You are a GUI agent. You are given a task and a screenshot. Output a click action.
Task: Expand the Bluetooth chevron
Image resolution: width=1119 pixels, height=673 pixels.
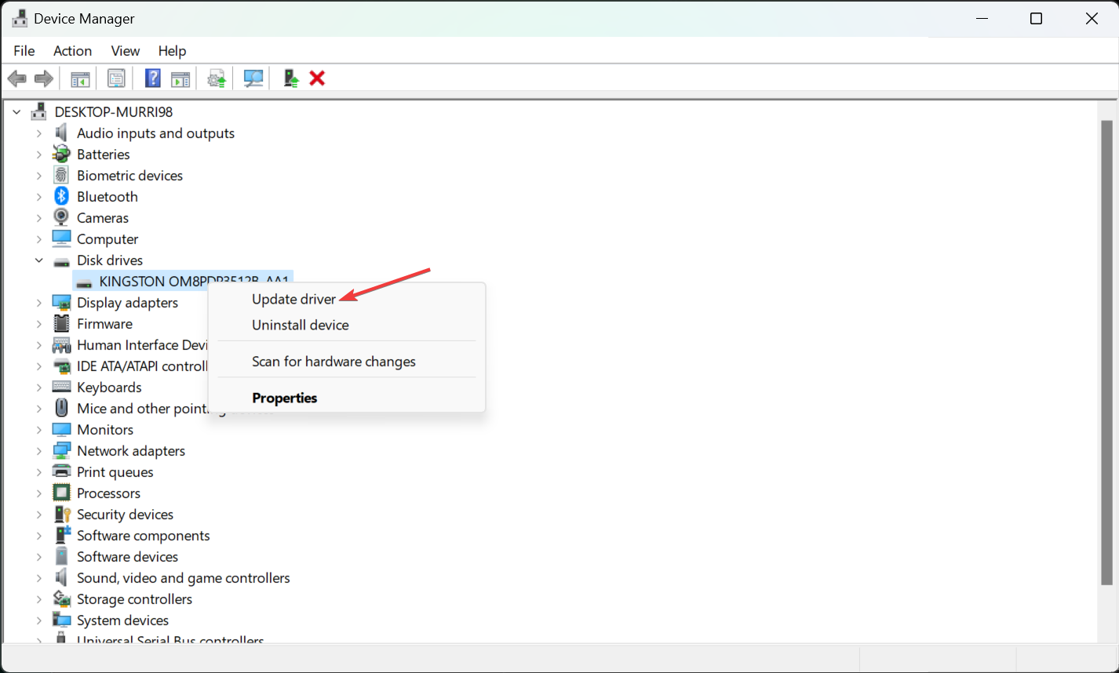[38, 197]
